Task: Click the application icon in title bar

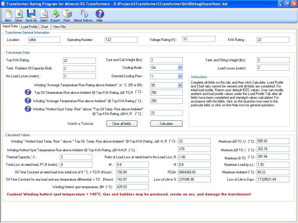Action: pos(3,4)
